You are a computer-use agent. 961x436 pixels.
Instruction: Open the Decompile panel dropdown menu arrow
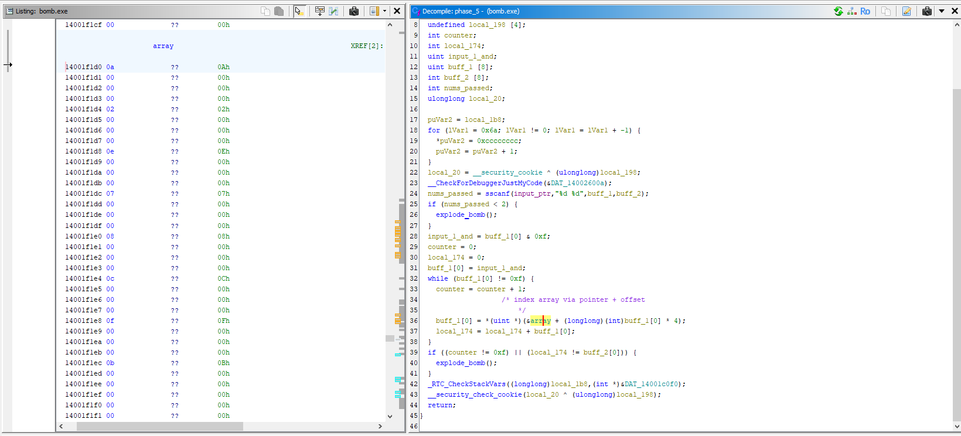click(x=942, y=11)
